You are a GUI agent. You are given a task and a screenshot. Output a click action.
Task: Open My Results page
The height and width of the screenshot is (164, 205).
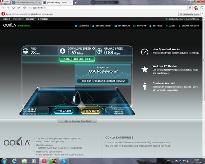(x=124, y=26)
